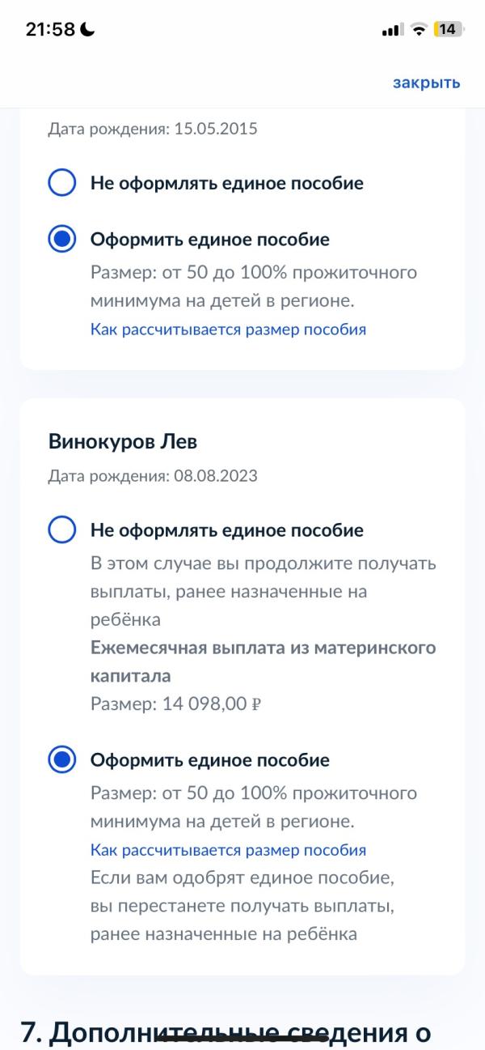Select "Оформить единое пособие" radio for child born 15.05.2015
This screenshot has height=1050, width=485.
(x=63, y=240)
